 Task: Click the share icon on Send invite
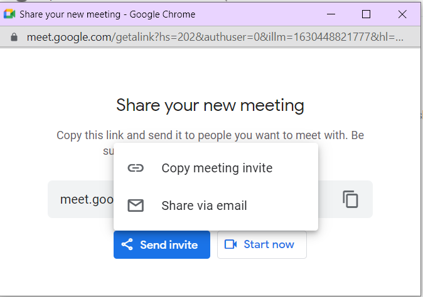pos(127,244)
